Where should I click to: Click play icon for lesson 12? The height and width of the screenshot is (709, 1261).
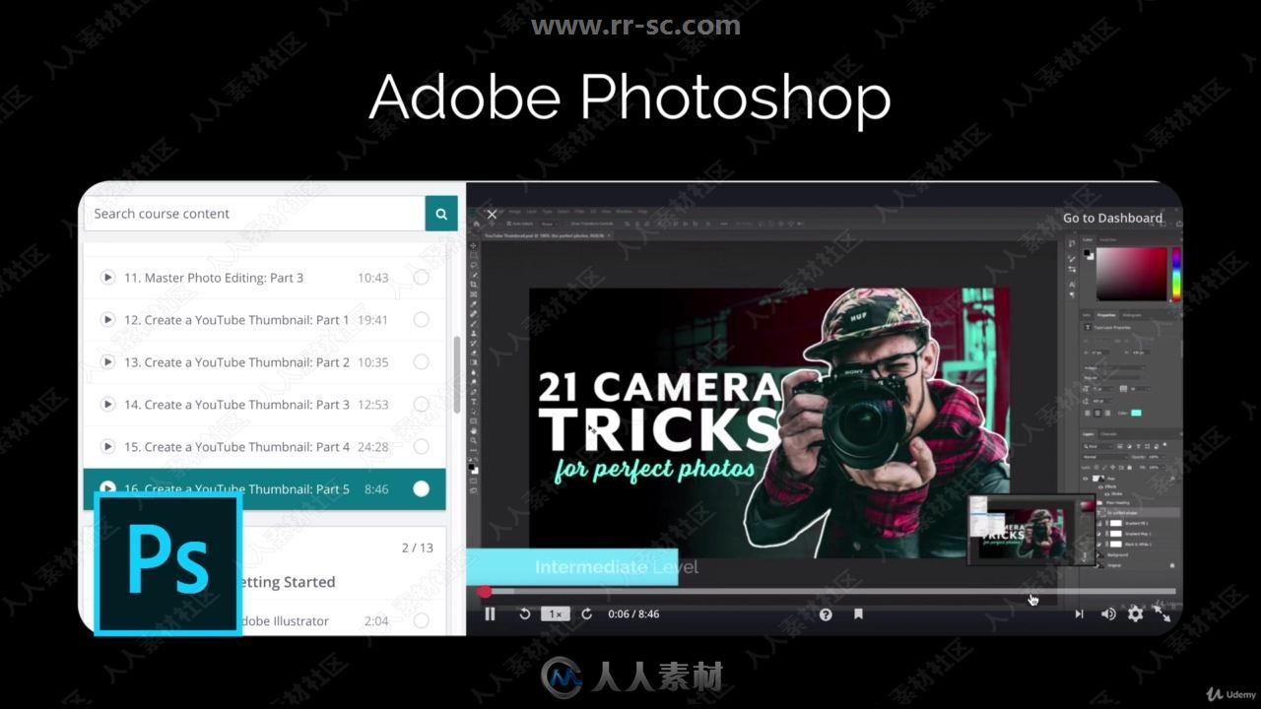(x=107, y=320)
